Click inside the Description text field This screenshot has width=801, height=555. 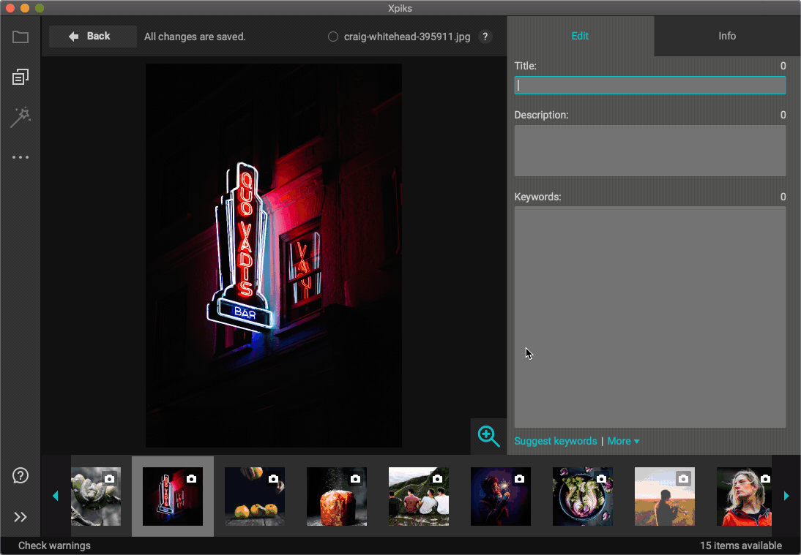649,151
